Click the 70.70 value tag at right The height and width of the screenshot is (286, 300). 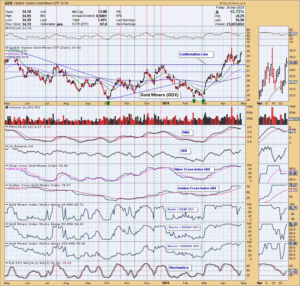click(x=293, y=190)
